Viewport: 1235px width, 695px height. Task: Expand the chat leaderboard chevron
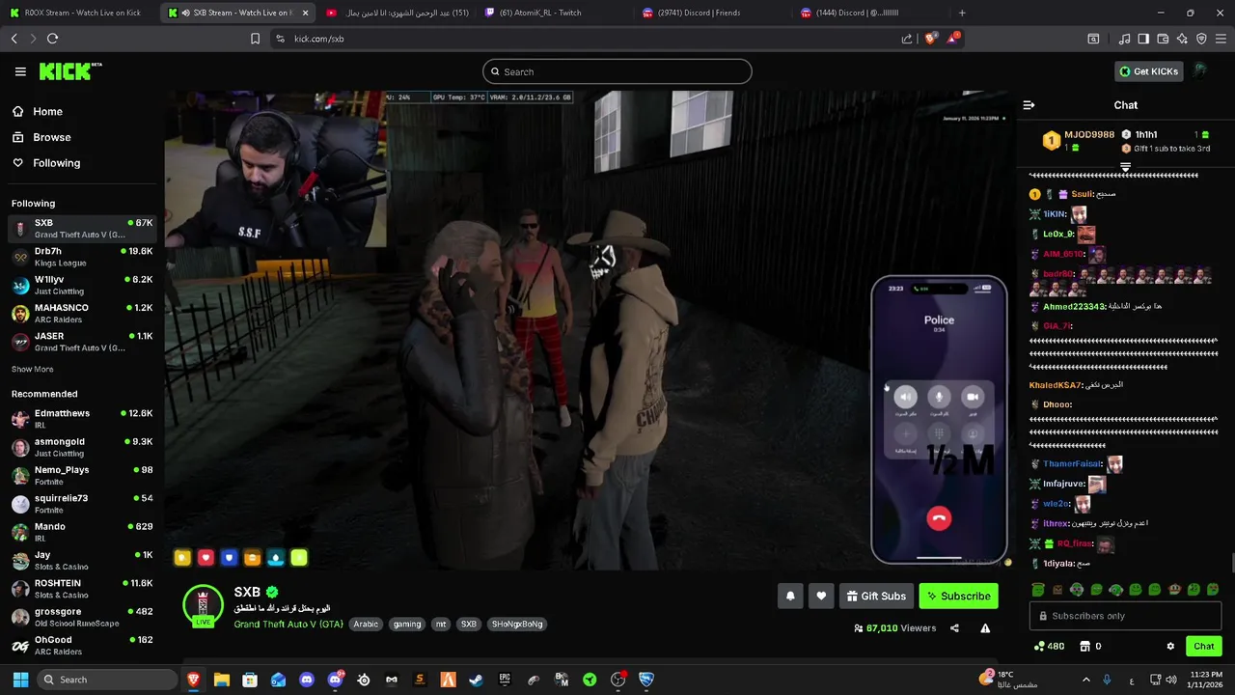coord(1125,167)
